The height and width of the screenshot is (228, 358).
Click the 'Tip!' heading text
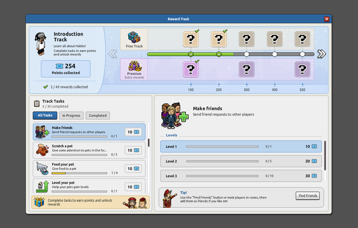pyautogui.click(x=183, y=193)
